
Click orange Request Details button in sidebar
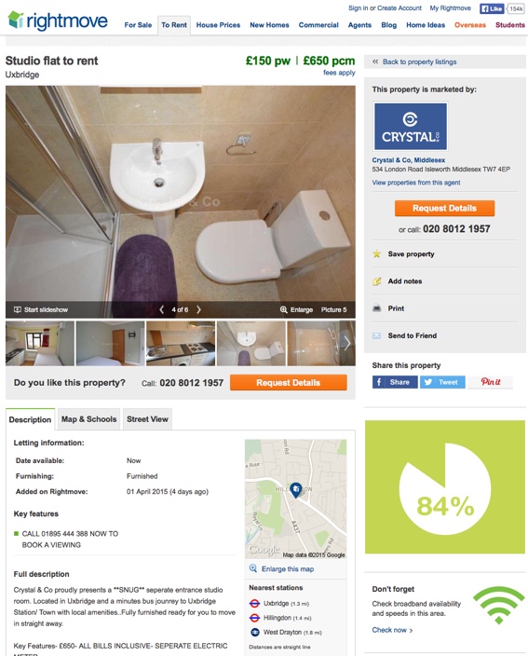[x=444, y=209]
